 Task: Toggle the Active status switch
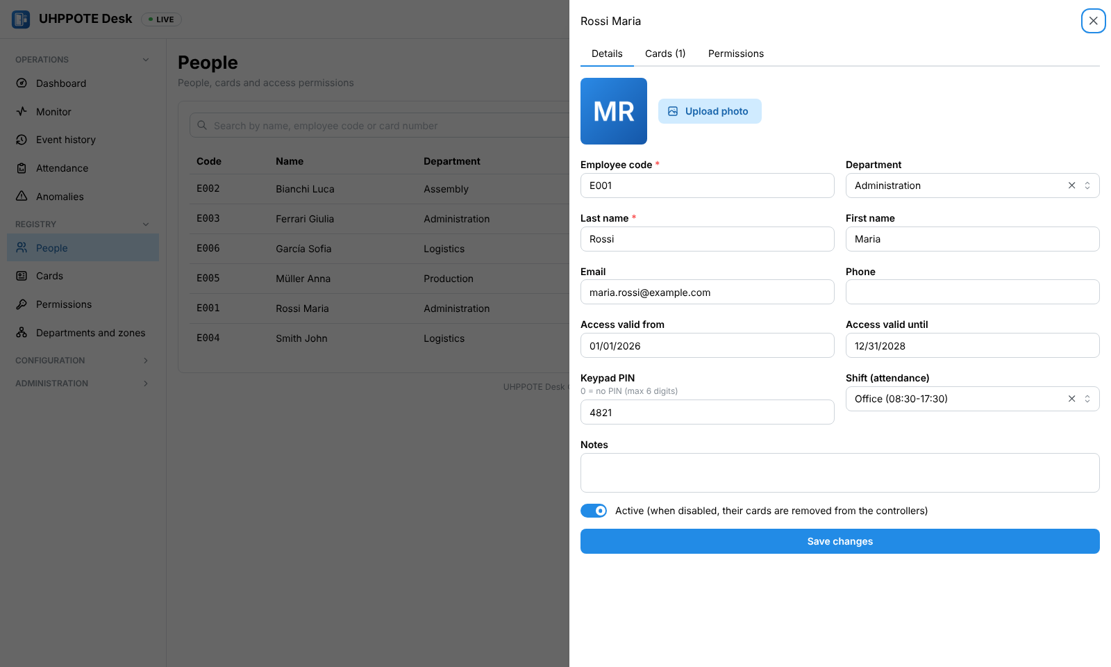tap(594, 511)
